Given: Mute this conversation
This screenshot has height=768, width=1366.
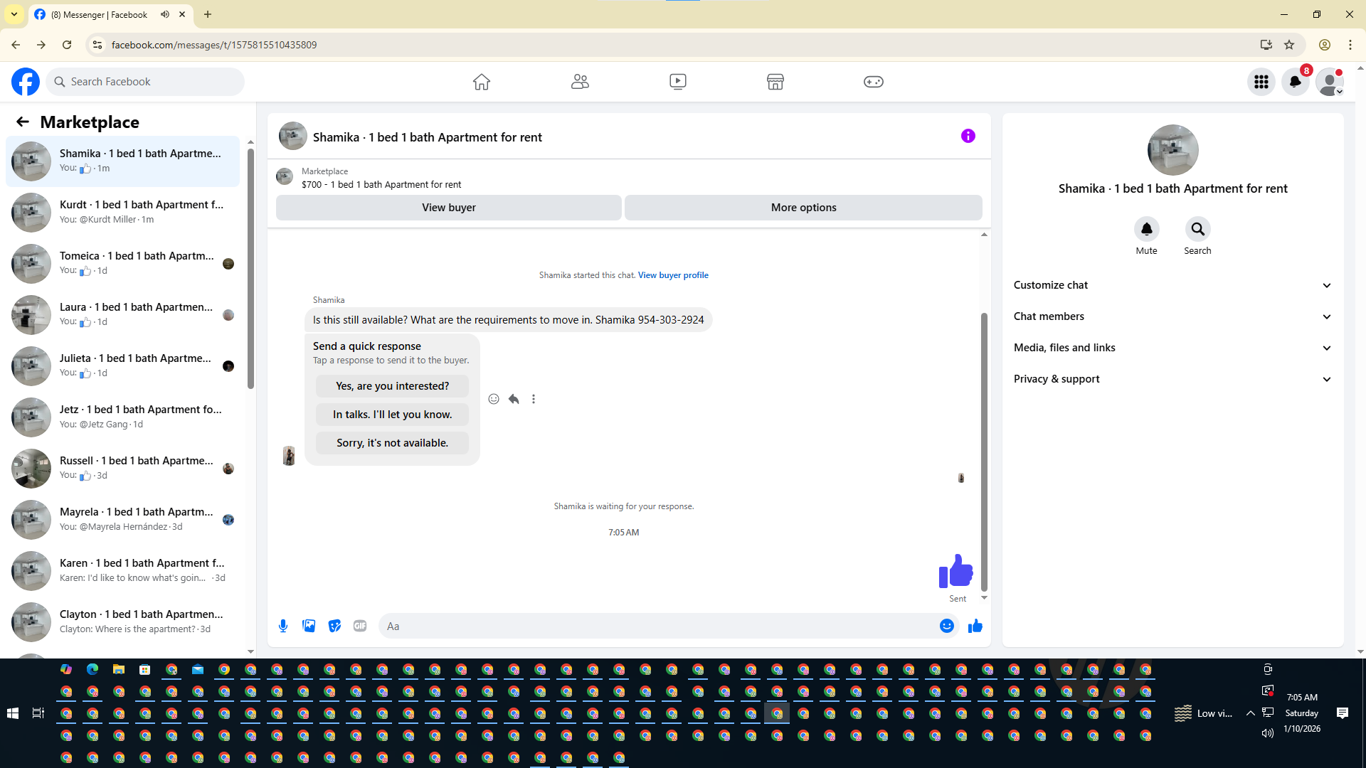Looking at the screenshot, I should (1146, 229).
